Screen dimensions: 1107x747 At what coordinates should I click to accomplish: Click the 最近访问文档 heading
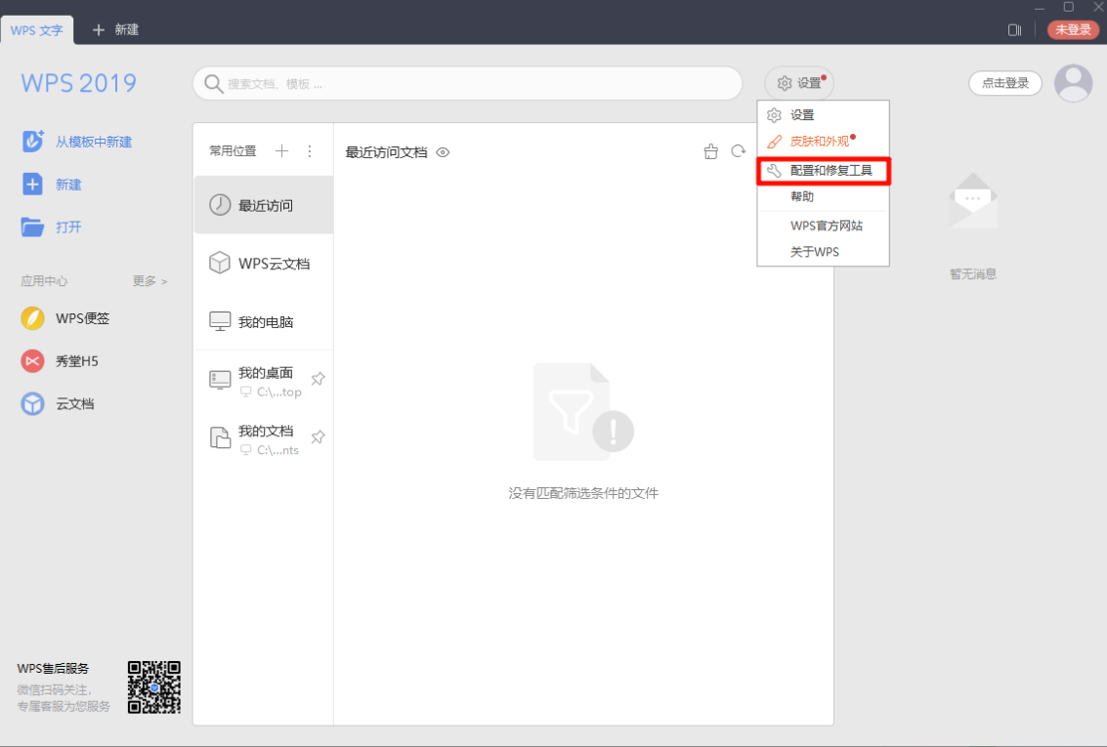(x=386, y=152)
